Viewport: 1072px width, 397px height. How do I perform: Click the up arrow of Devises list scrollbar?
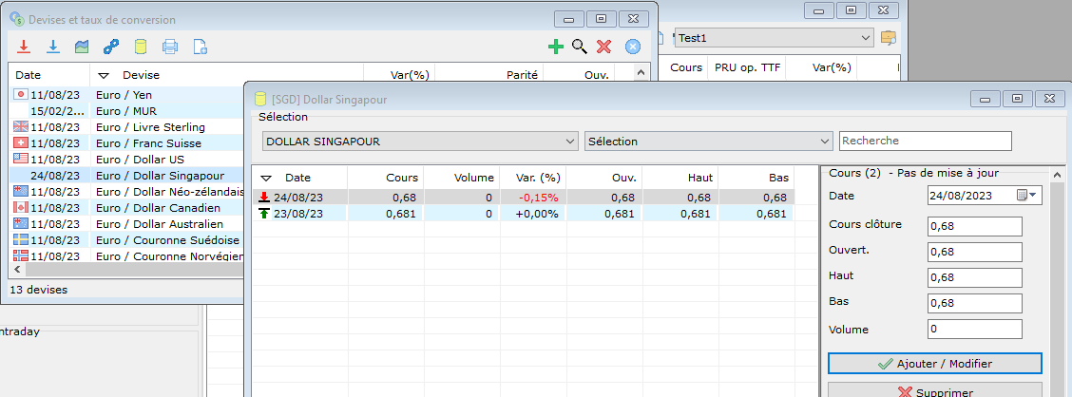[x=641, y=72]
